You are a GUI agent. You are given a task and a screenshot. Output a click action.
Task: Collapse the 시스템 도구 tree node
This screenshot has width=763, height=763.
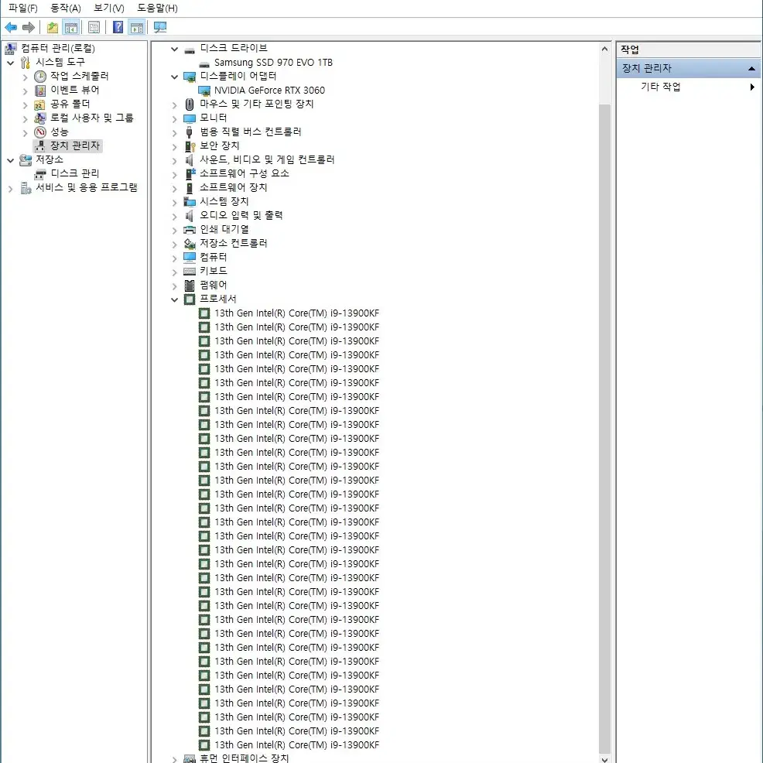click(x=10, y=63)
